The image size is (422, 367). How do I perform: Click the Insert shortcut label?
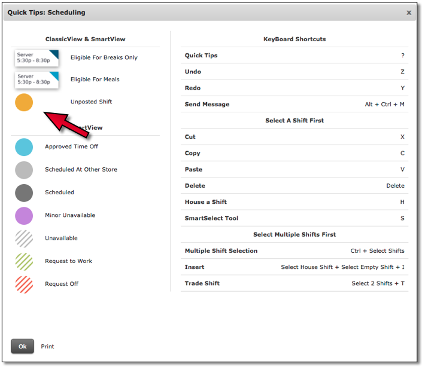tap(195, 267)
